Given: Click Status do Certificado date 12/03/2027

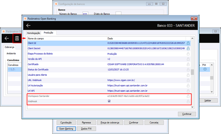Looking at the screenshot, I should coord(118,70).
